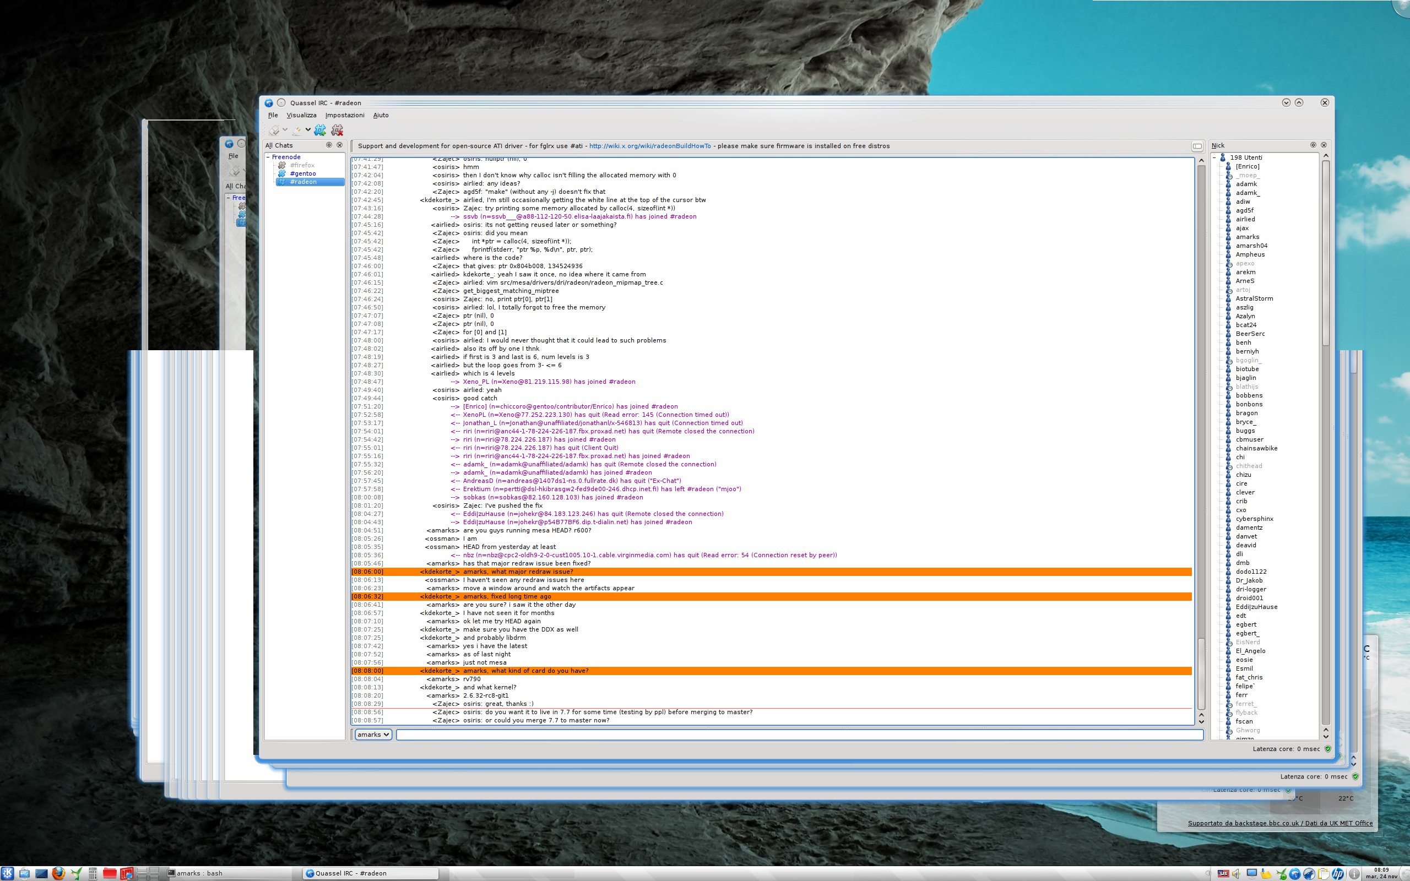The width and height of the screenshot is (1410, 881).
Task: Click the chat view vertical scrollbar
Action: pyautogui.click(x=1201, y=408)
